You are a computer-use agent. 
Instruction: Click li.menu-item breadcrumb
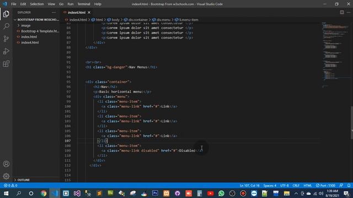point(186,20)
